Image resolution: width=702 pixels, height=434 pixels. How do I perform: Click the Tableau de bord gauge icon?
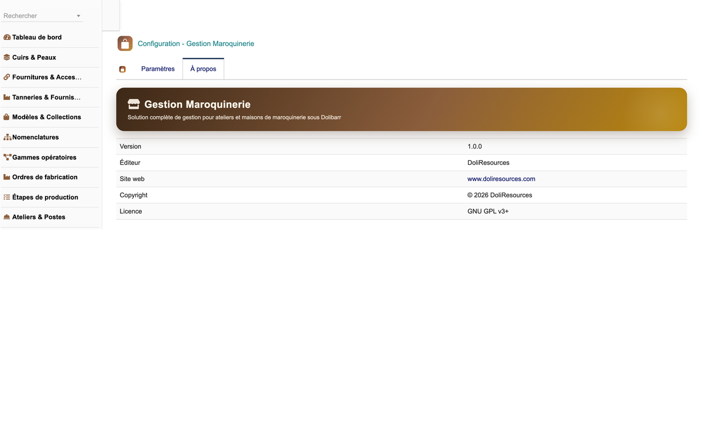pyautogui.click(x=7, y=37)
